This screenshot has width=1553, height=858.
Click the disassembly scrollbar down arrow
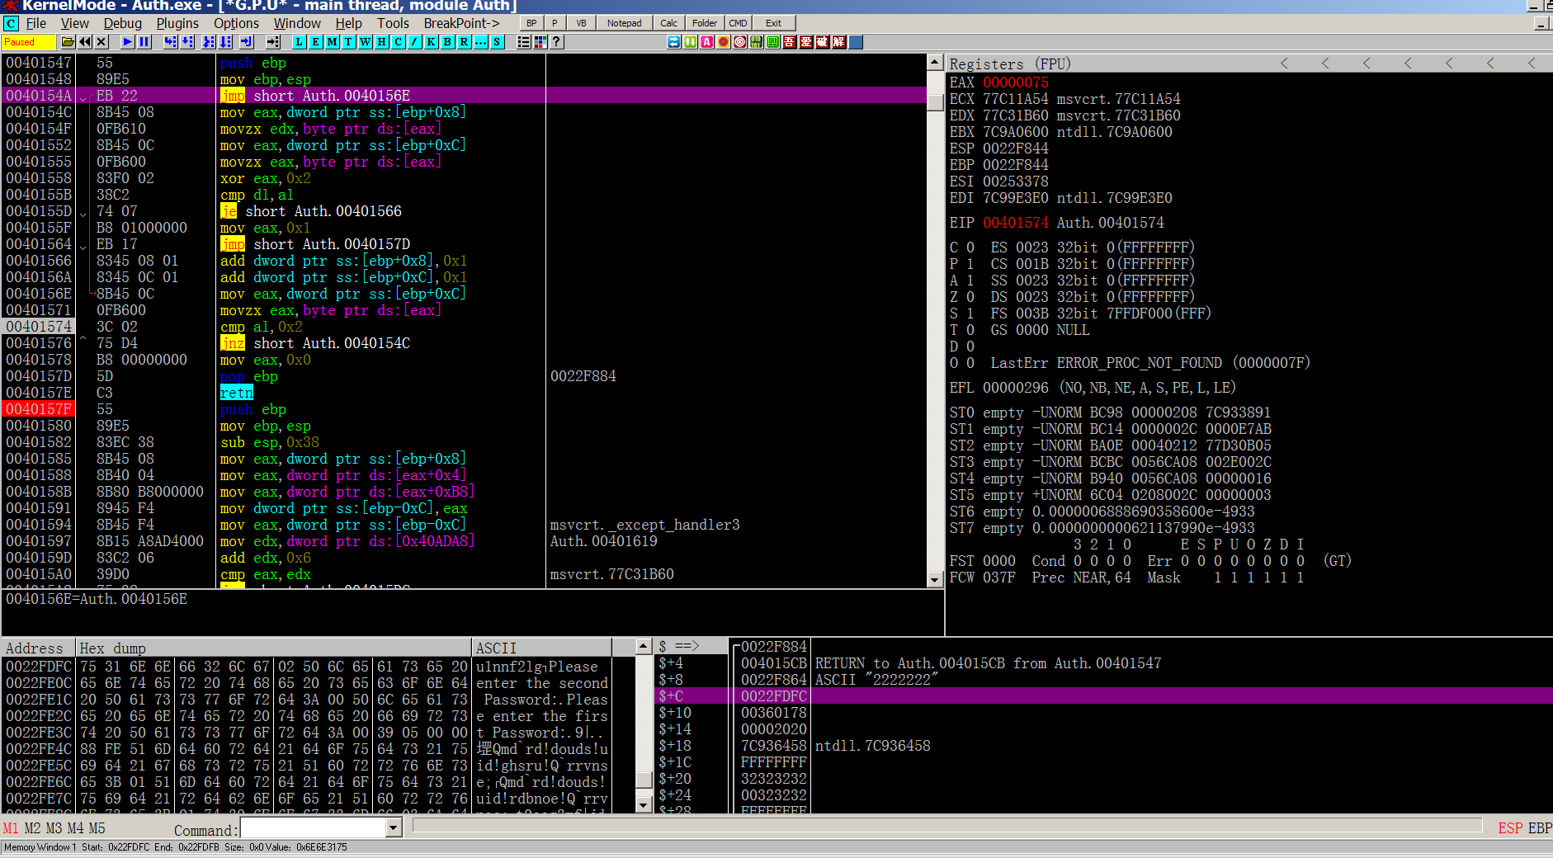[x=935, y=580]
